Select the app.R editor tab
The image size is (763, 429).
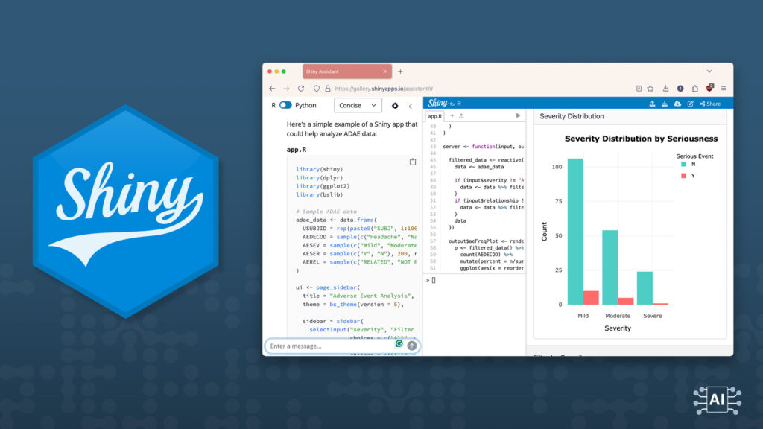(434, 116)
